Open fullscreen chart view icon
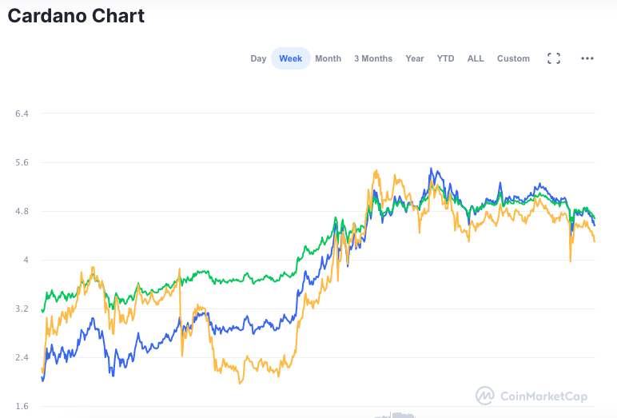Screen dimensions: 617x418 554,58
